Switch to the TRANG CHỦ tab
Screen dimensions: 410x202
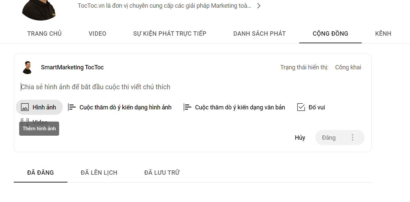(44, 34)
